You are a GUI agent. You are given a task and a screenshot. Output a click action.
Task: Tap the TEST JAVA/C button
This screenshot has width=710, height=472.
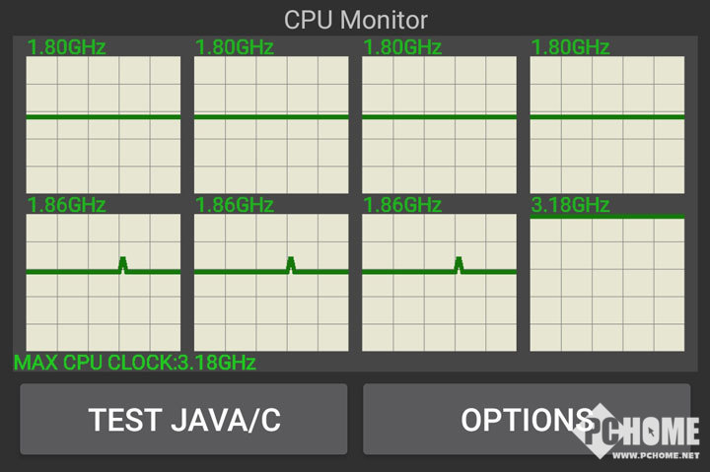click(183, 419)
